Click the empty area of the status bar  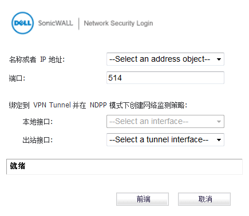pos(133,167)
